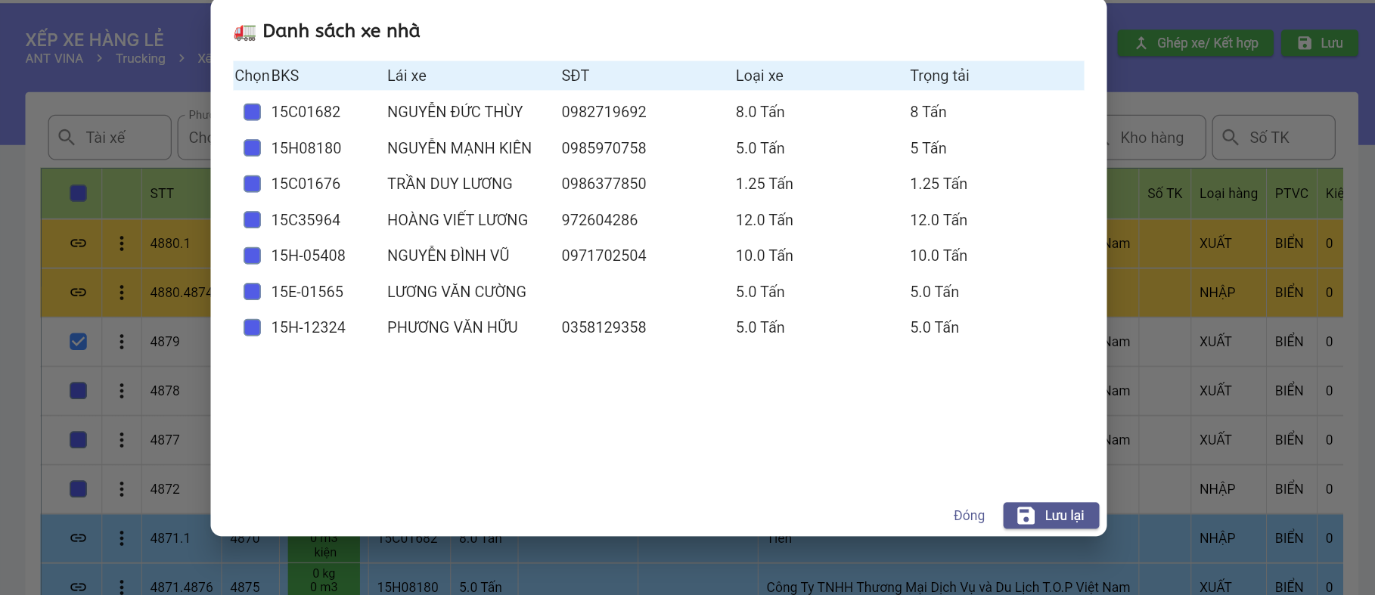Select vehicle 15C01682 checkbox
This screenshot has width=1375, height=595.
coord(252,112)
